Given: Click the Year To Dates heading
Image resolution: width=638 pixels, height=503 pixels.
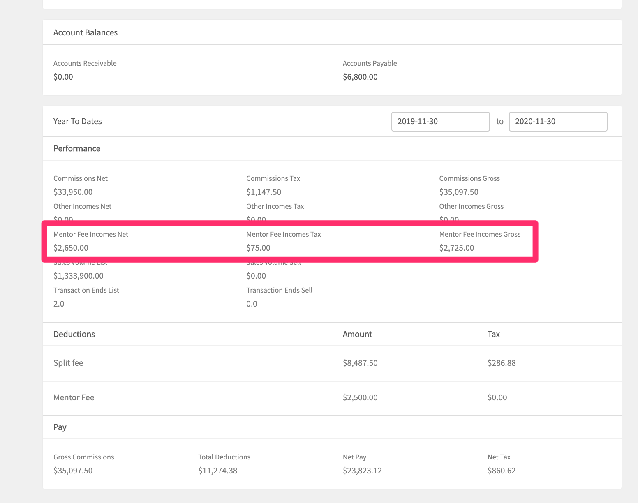Looking at the screenshot, I should click(78, 121).
